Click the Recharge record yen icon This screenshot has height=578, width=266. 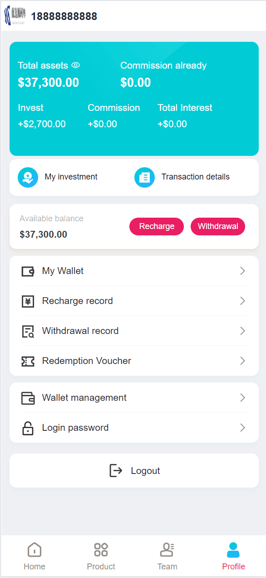coord(28,301)
